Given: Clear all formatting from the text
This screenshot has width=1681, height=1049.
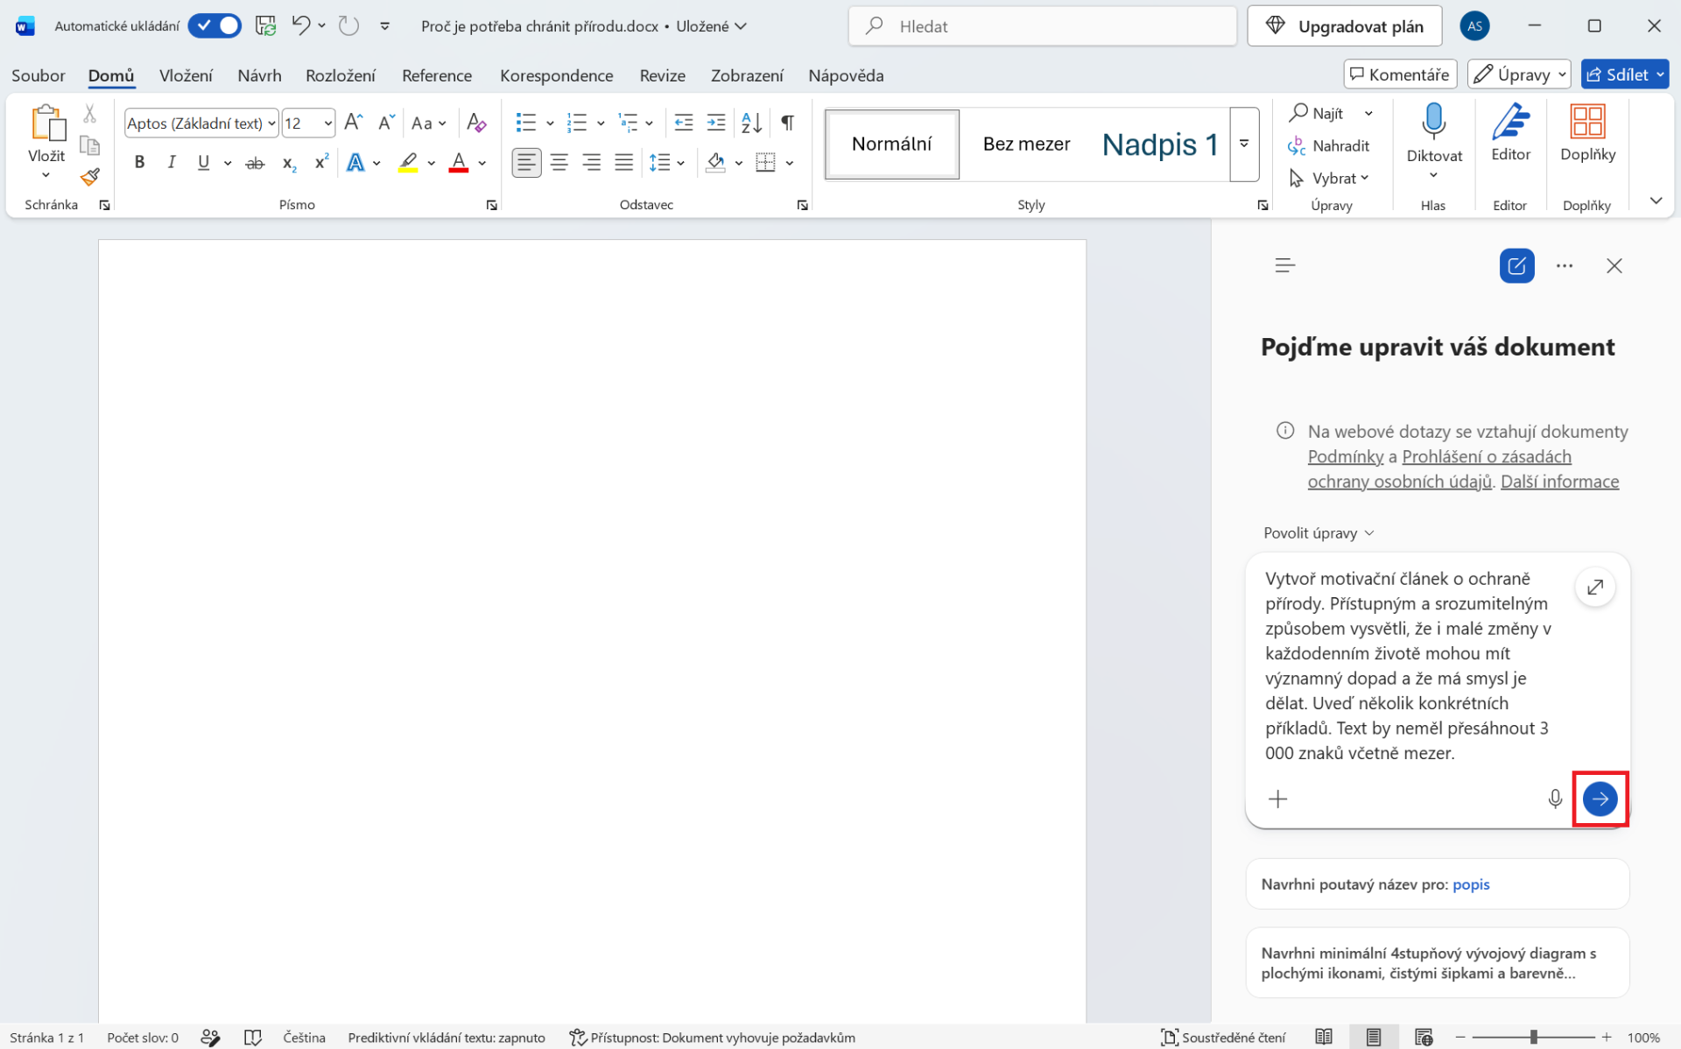Looking at the screenshot, I should pyautogui.click(x=476, y=123).
